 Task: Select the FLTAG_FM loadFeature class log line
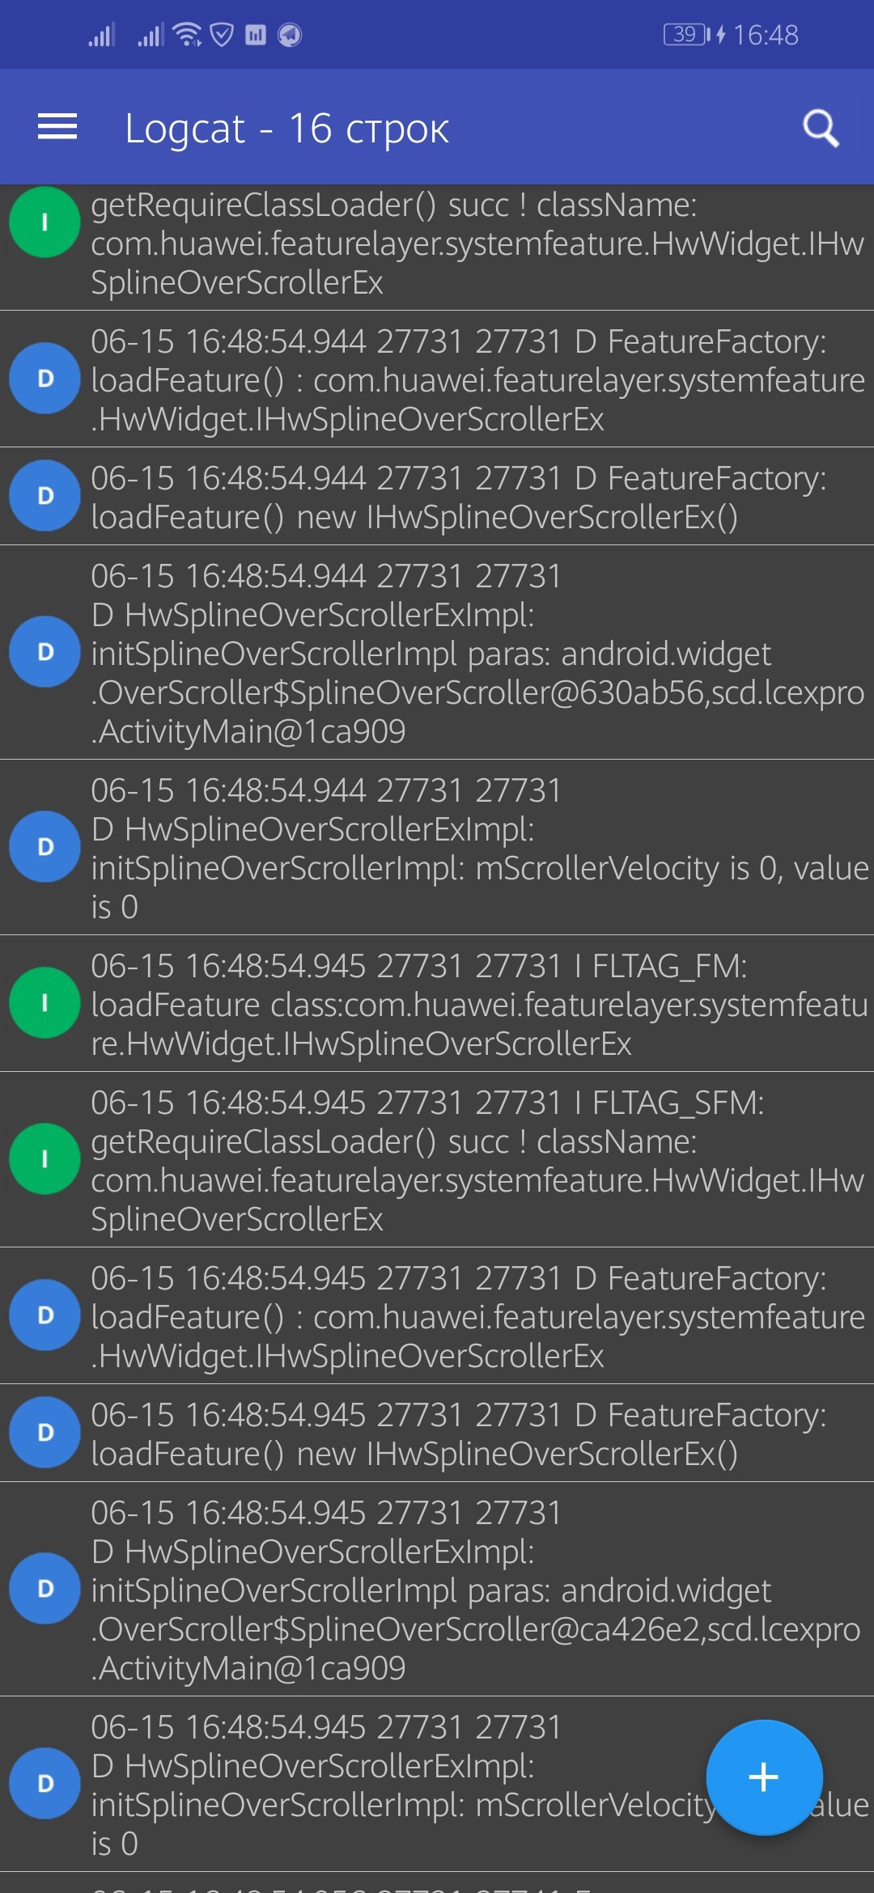[437, 1003]
